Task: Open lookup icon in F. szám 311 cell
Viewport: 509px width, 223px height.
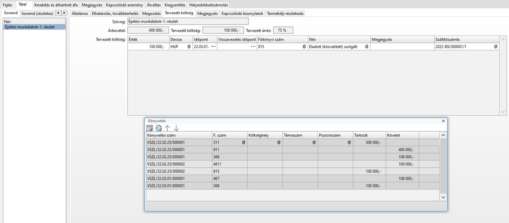Action: coord(244,142)
